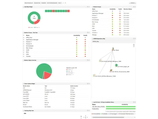Click refresh icon on Heat Map Widget header
This screenshot has height=119, width=158.
point(89,7)
